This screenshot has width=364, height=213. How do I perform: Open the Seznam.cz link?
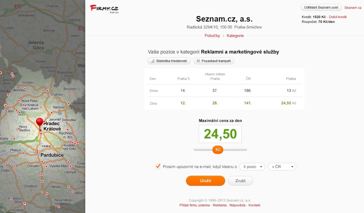coord(353,8)
